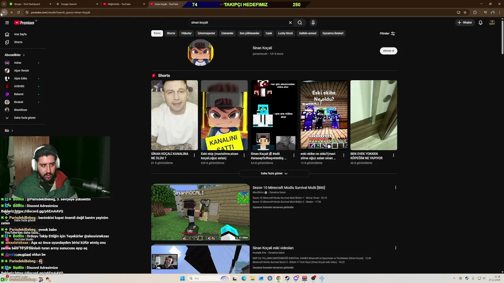
Task: Open Sinan Koçali eski videoları playlist title
Action: click(x=273, y=248)
